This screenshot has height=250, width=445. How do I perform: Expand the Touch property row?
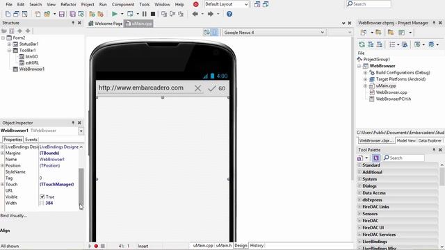click(2, 184)
